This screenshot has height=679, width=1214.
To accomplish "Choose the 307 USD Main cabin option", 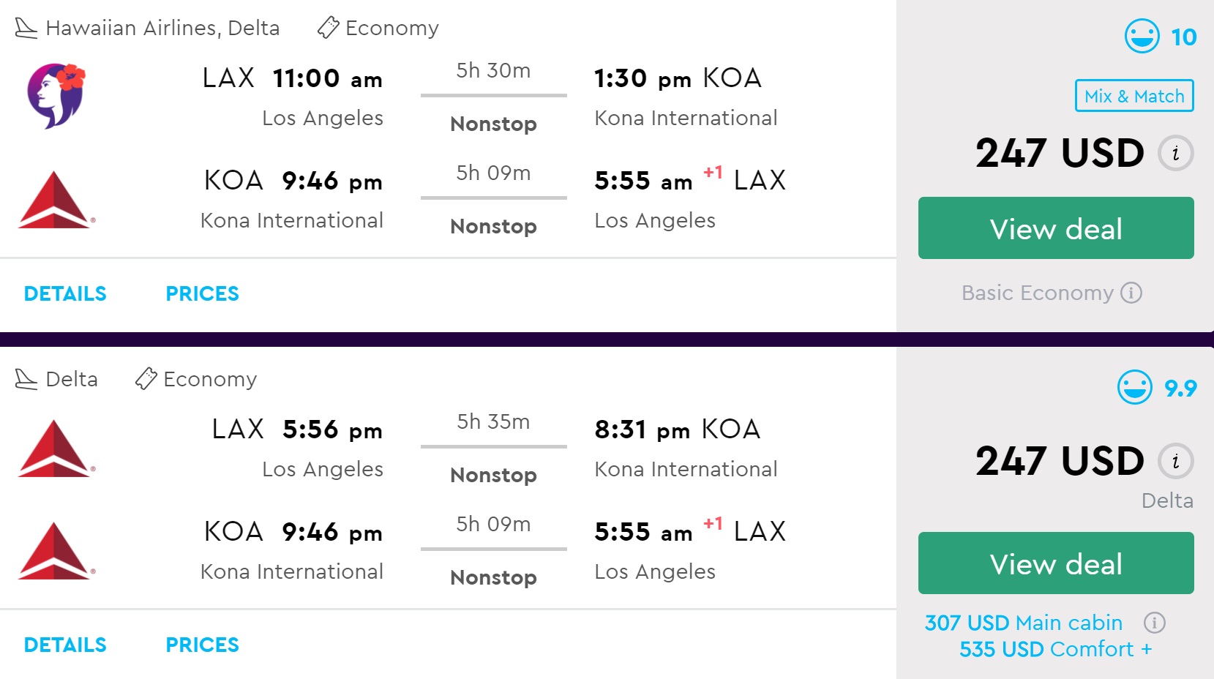I will click(x=1023, y=623).
